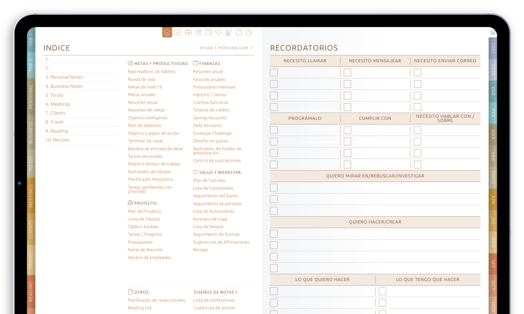This screenshot has height=314, width=524.
Task: Open Planificador de redes sociales
Action: pos(156,300)
